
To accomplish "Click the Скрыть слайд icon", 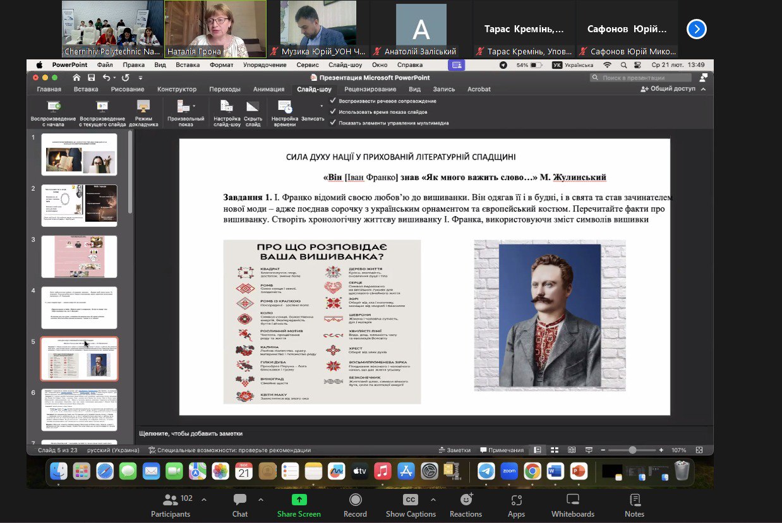I will (x=253, y=107).
